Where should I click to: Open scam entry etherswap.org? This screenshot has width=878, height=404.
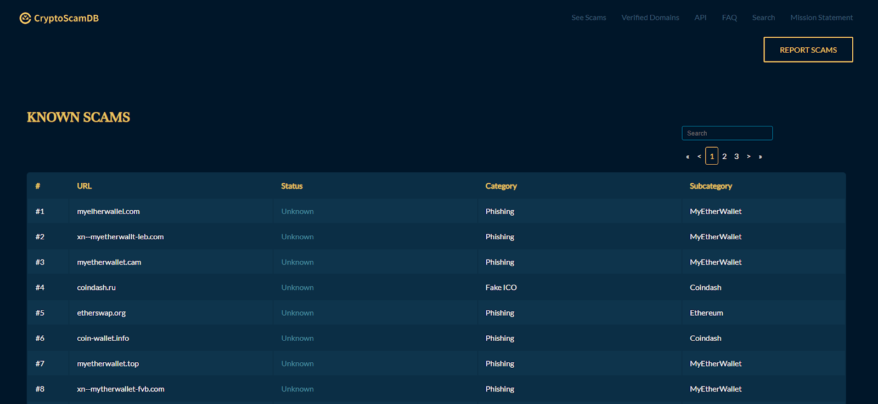[x=101, y=313]
